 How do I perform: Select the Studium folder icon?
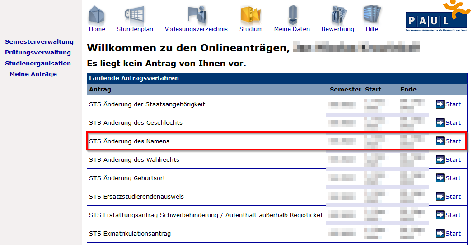[251, 15]
